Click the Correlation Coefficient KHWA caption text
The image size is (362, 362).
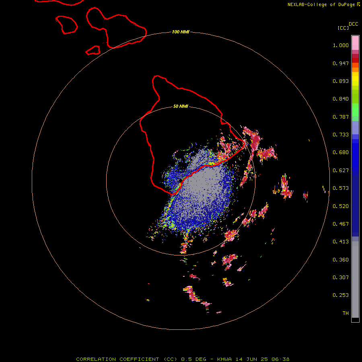point(183,359)
